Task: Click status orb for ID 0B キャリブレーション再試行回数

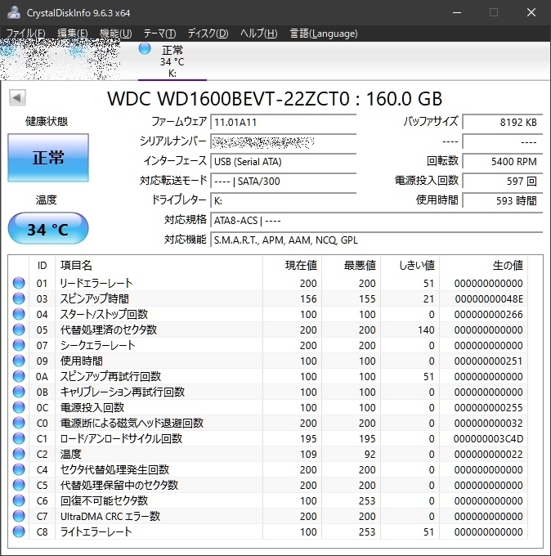Action: click(19, 392)
